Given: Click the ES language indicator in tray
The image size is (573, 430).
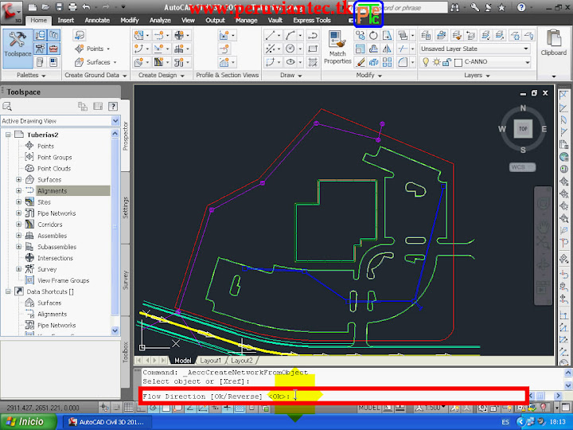Looking at the screenshot, I should point(505,422).
